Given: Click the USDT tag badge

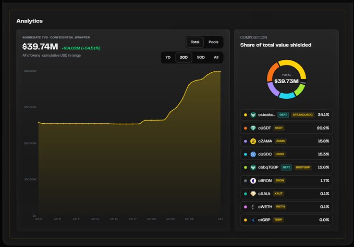Looking at the screenshot, I should (x=279, y=128).
